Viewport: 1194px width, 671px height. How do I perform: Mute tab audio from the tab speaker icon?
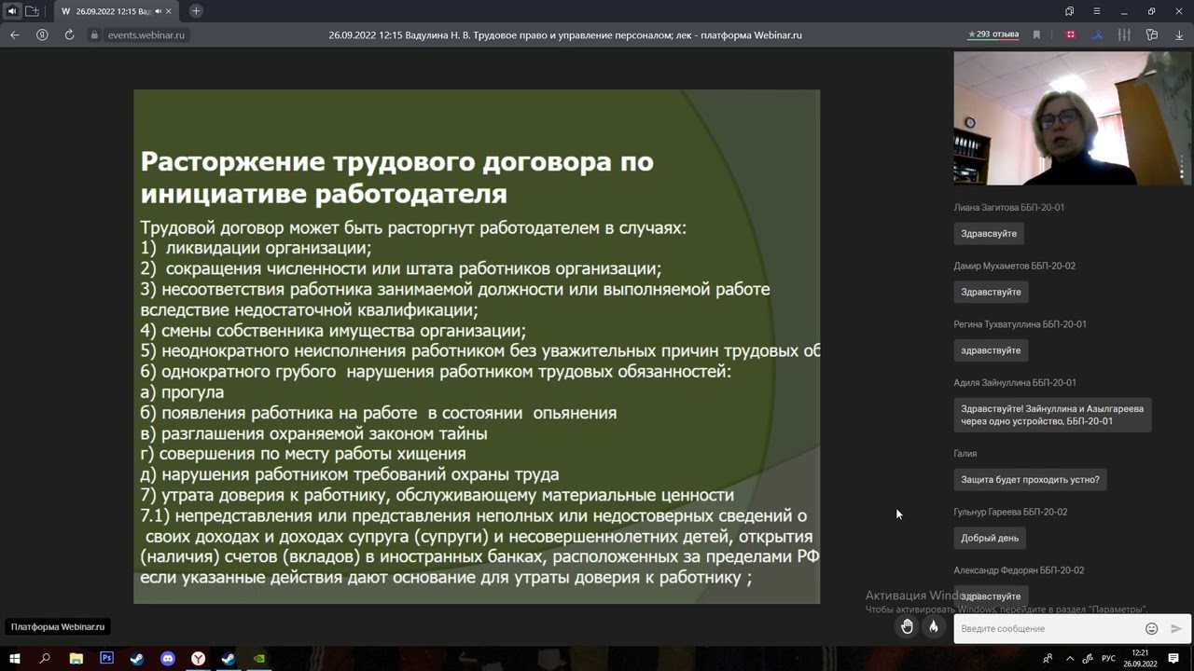coord(158,11)
